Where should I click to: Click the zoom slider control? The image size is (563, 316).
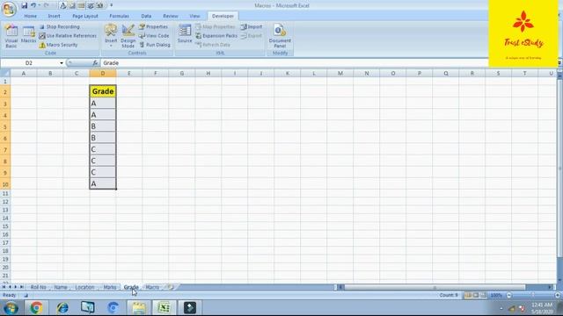coord(533,295)
